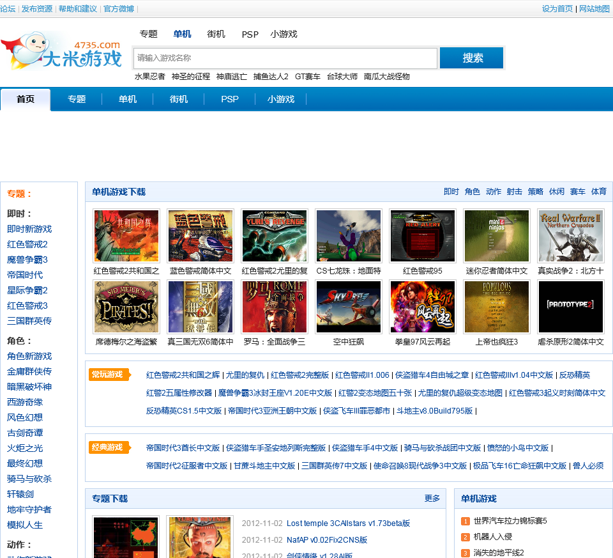
Task: Filter by 体育 genre in 单机游戏下载 header
Action: 599,191
